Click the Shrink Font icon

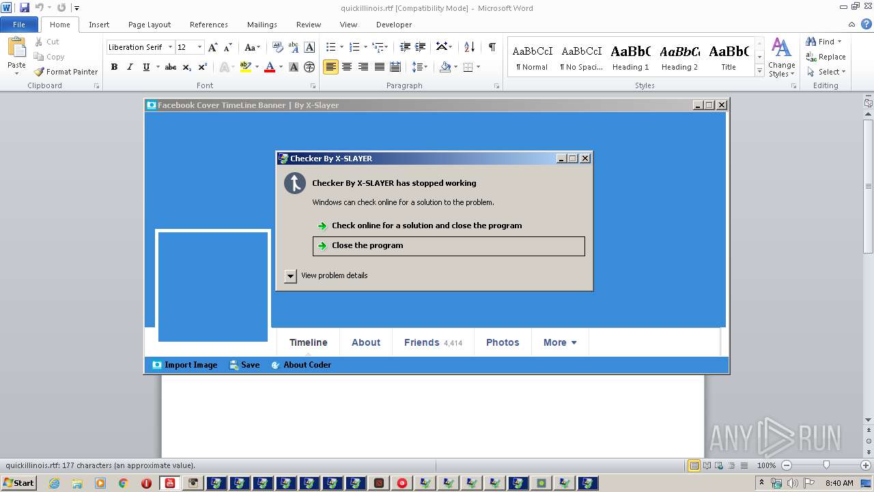(x=228, y=47)
